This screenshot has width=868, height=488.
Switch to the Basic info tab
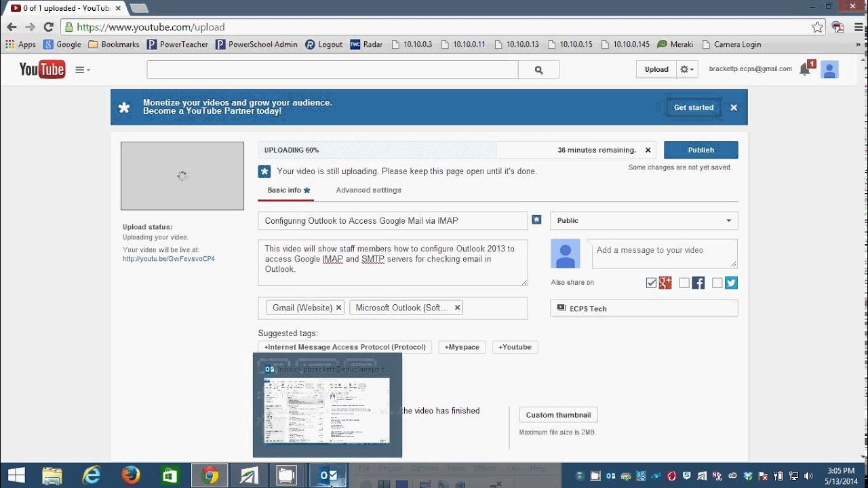[x=288, y=190]
